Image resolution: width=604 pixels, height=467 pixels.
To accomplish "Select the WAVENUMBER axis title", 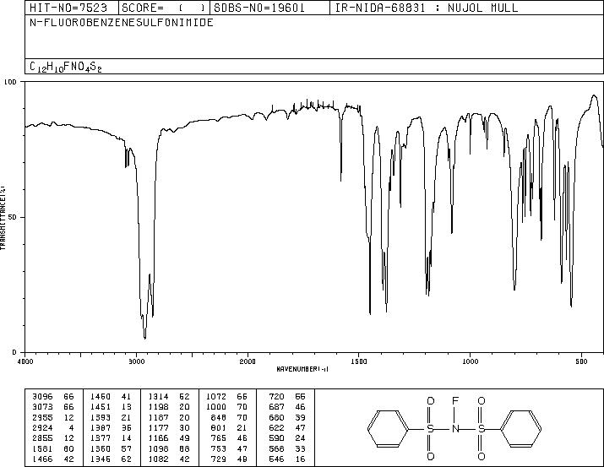I will (302, 369).
